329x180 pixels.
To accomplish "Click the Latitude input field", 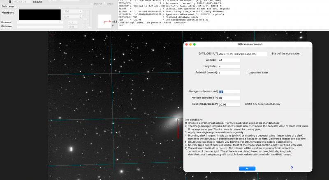I will click(x=229, y=60).
